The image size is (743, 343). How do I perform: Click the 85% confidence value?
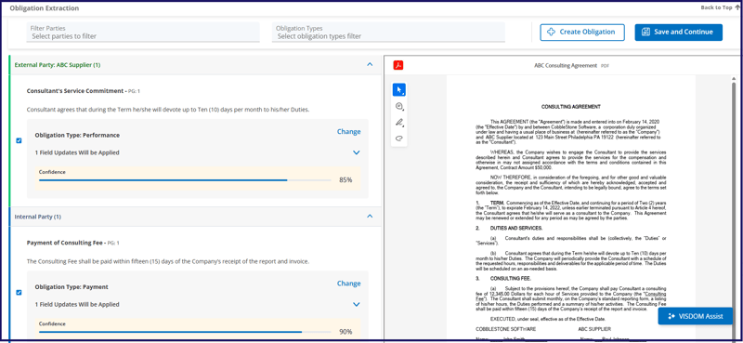pyautogui.click(x=345, y=180)
